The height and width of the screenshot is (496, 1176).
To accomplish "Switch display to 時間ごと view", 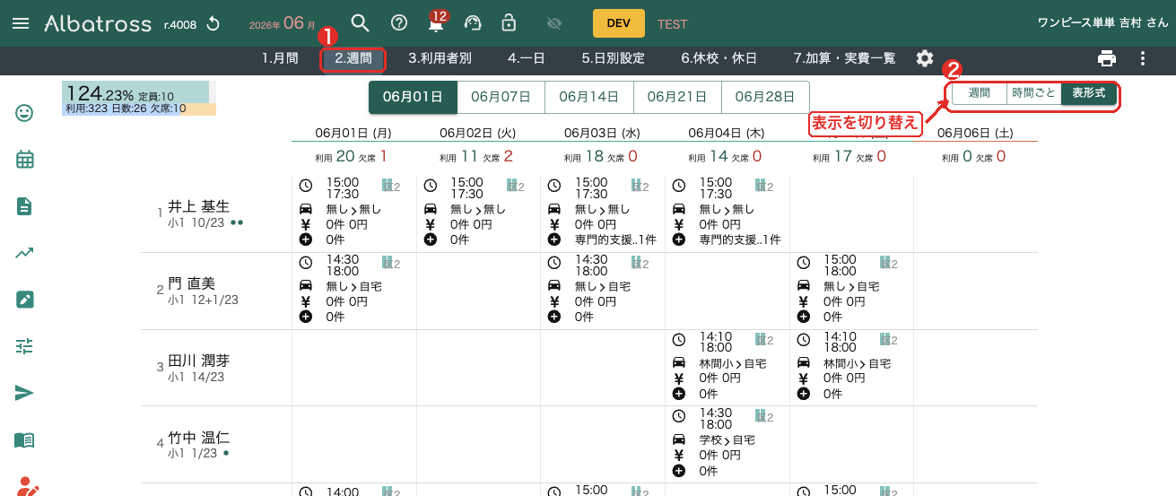I will pos(1033,93).
